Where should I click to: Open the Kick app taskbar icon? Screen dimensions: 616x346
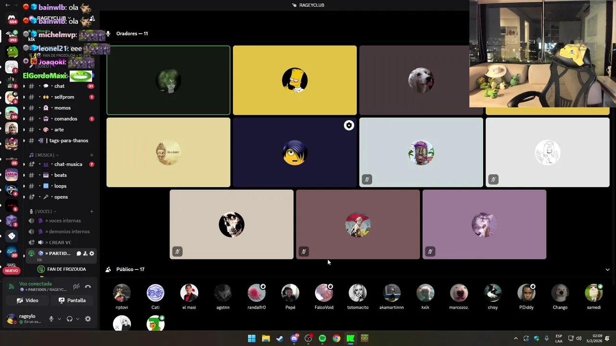(x=350, y=339)
